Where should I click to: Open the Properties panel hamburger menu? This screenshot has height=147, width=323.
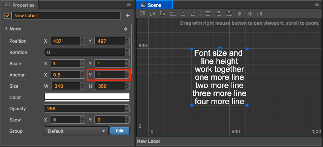tap(129, 4)
